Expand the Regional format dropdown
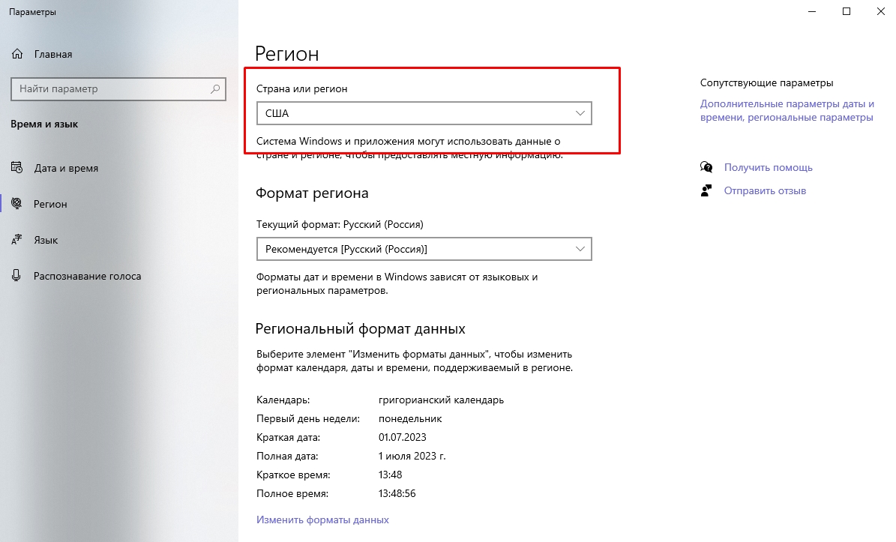 424,248
